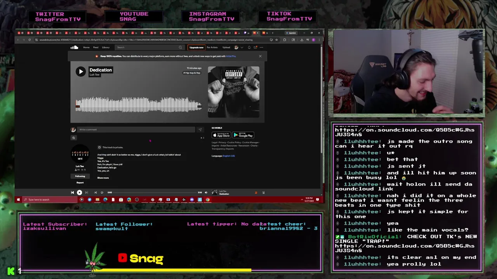This screenshot has width=497, height=279.
Task: Reload the page in the browser
Action: [x=29, y=40]
